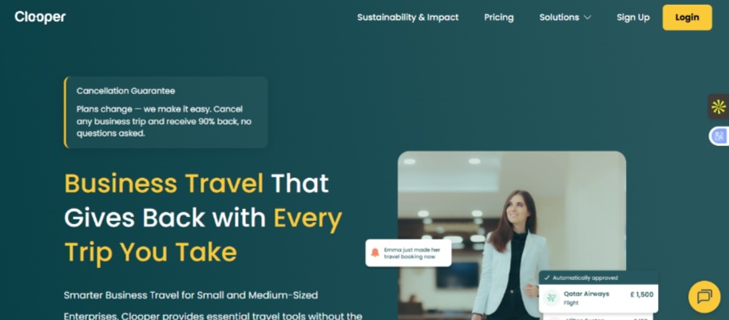This screenshot has height=320, width=729.
Task: Expand the Solutions dropdown chevron
Action: [x=587, y=18]
